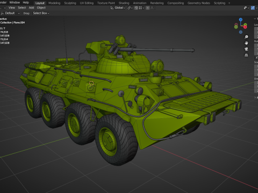Click the statistic value '74,318'
This screenshot has height=193, width=258.
pyautogui.click(x=4, y=32)
